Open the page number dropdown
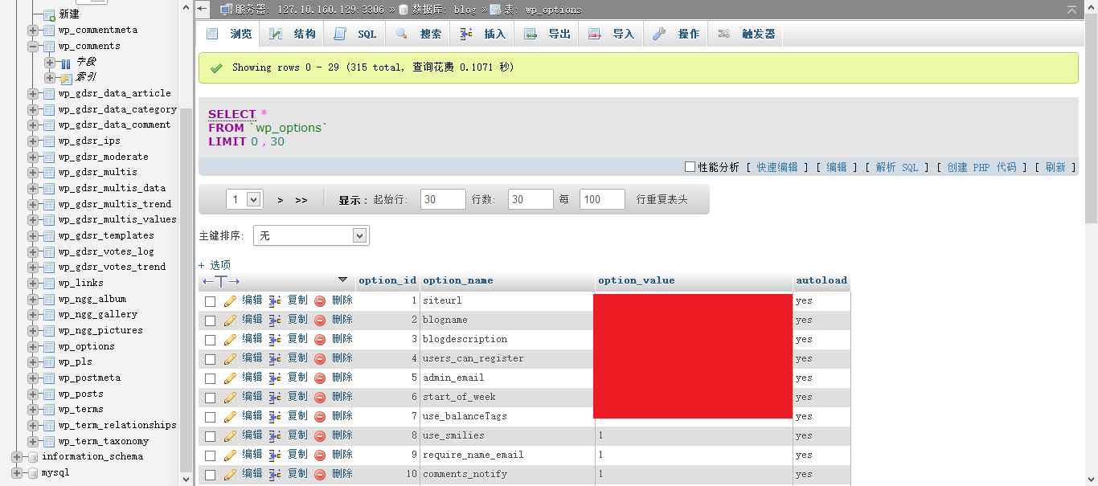This screenshot has width=1098, height=486. click(x=244, y=199)
